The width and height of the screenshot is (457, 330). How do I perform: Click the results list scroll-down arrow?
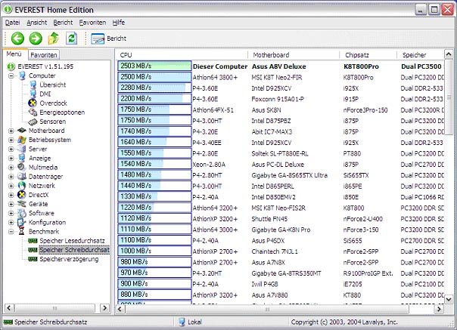tap(449, 299)
